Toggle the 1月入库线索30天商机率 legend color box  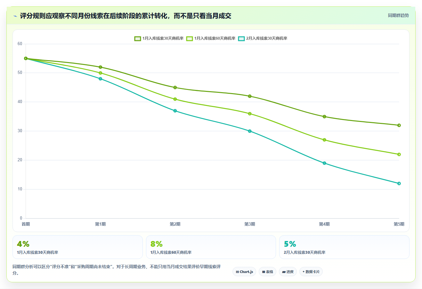138,38
